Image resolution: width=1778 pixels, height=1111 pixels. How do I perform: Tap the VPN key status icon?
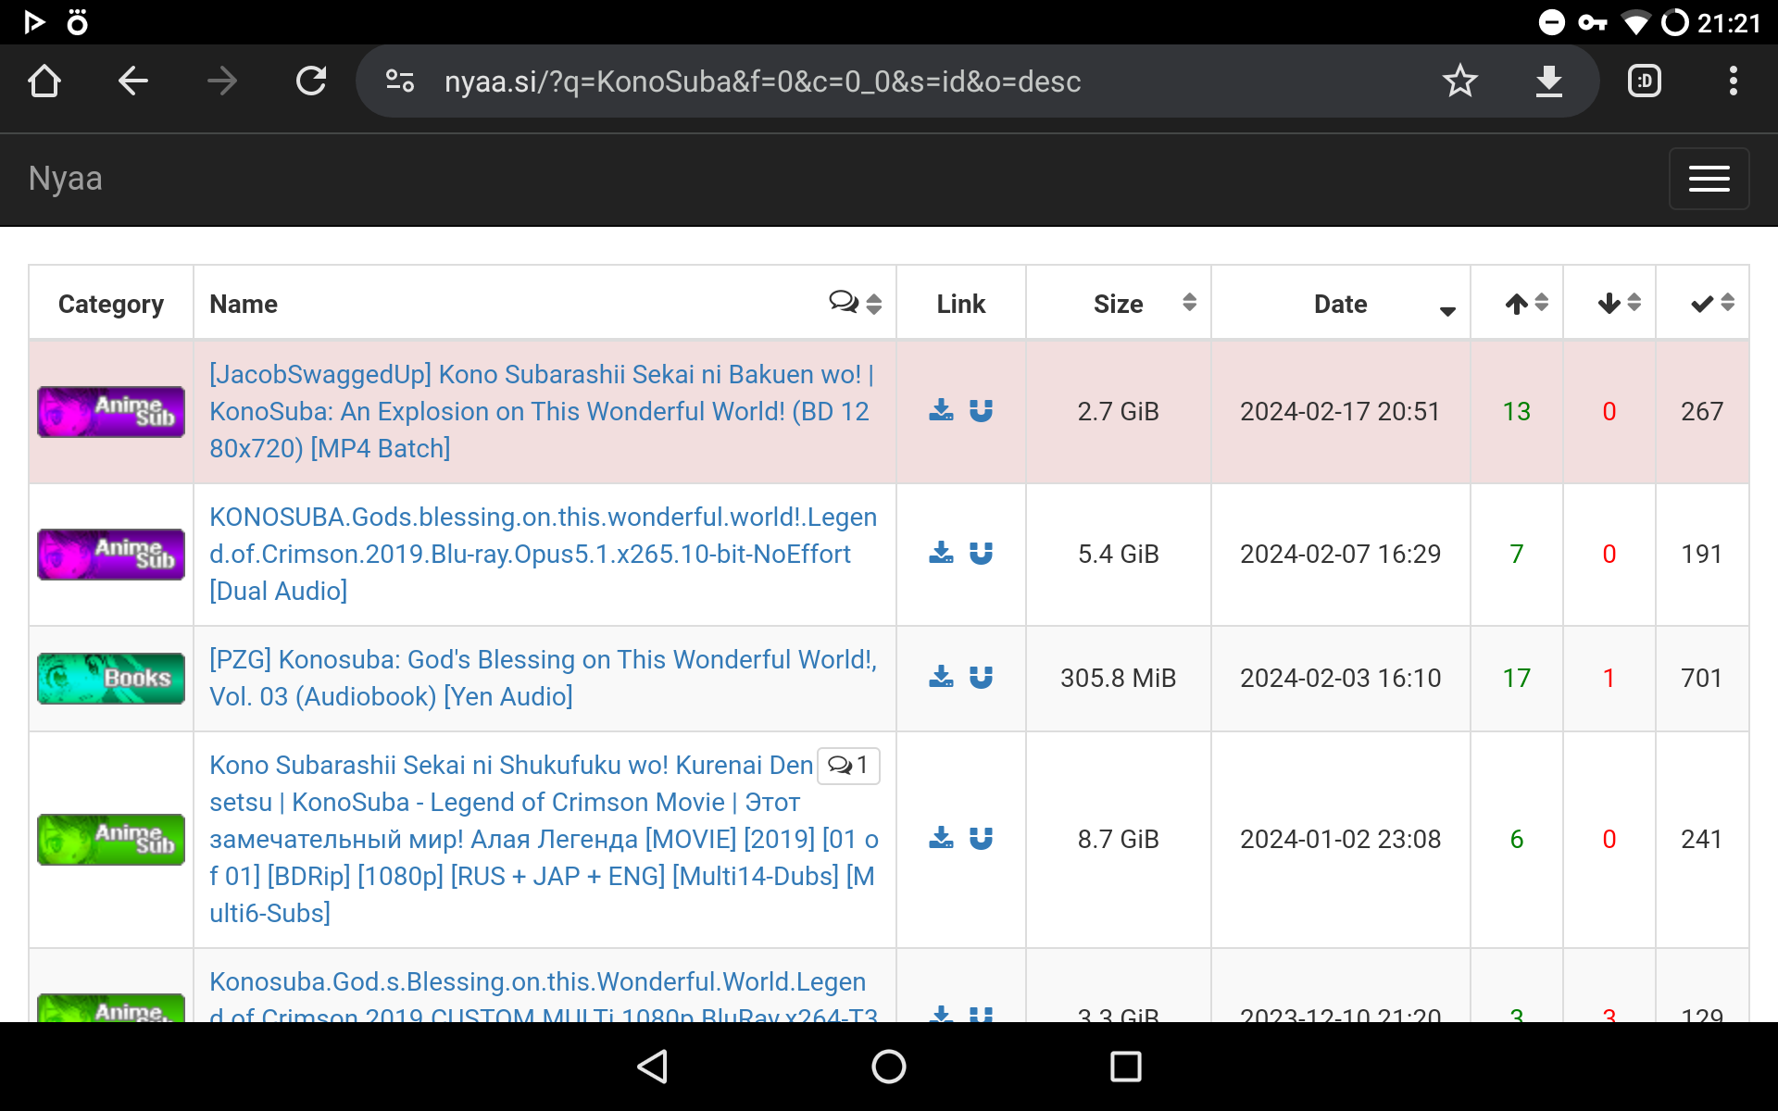pos(1593,22)
